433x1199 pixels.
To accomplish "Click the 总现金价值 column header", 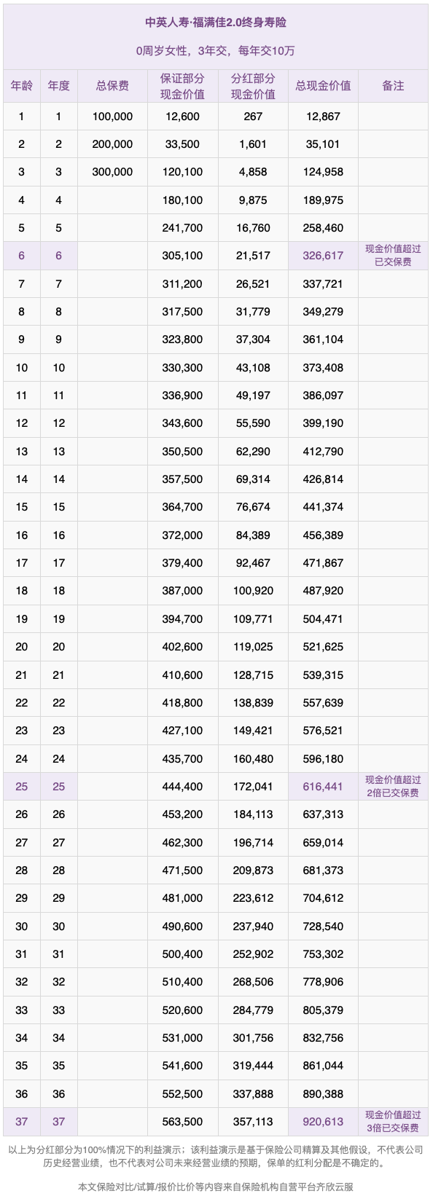I will (323, 86).
